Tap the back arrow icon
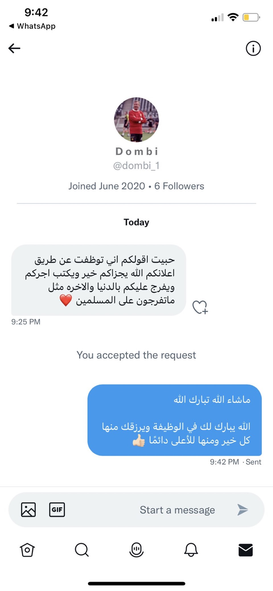Image resolution: width=273 pixels, height=591 pixels. [x=14, y=48]
